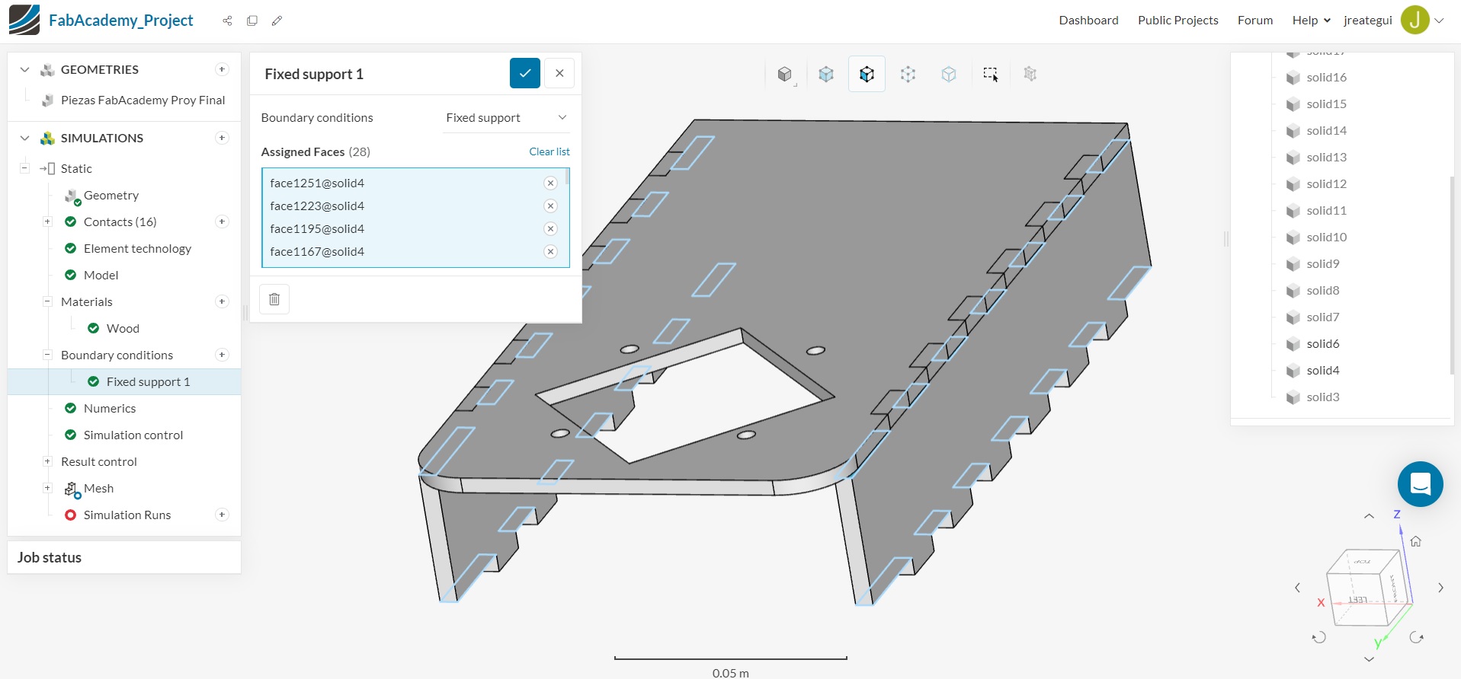
Task: Rotate view counterclockwise using cube icon
Action: [1319, 637]
